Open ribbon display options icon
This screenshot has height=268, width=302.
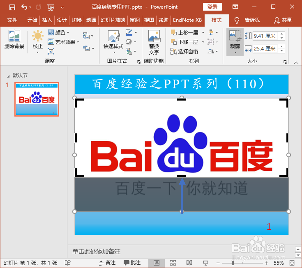(235, 7)
